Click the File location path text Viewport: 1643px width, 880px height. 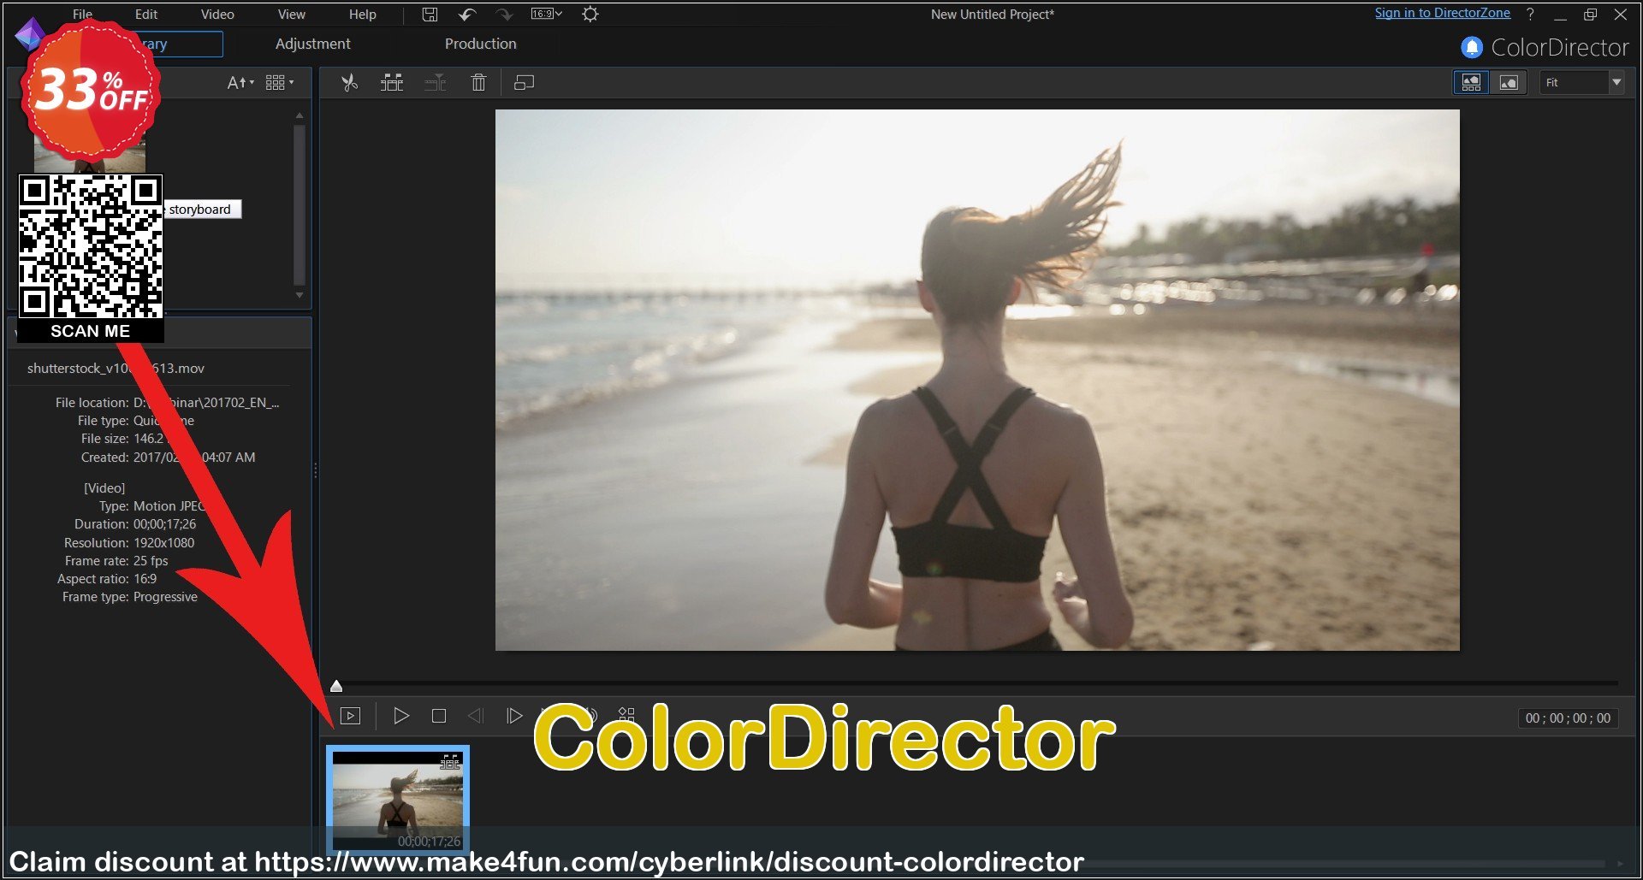206,403
